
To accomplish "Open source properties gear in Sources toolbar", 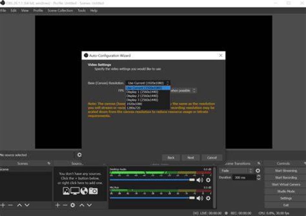I will [73, 205].
